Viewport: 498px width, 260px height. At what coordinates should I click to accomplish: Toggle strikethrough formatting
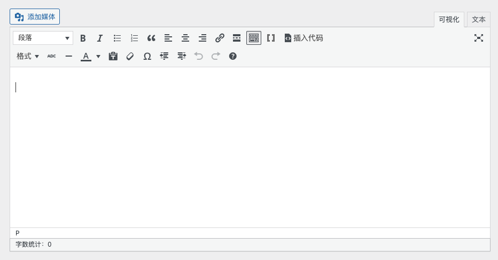[x=51, y=56]
